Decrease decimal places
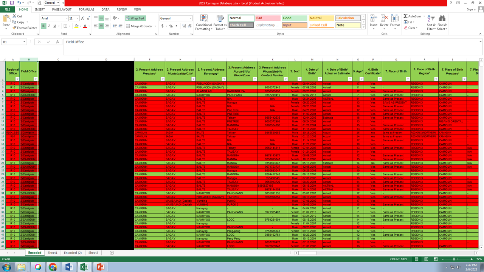The height and width of the screenshot is (272, 484). (x=189, y=26)
